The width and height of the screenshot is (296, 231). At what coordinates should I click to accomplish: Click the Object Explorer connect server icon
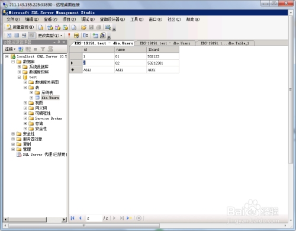pos(21,49)
